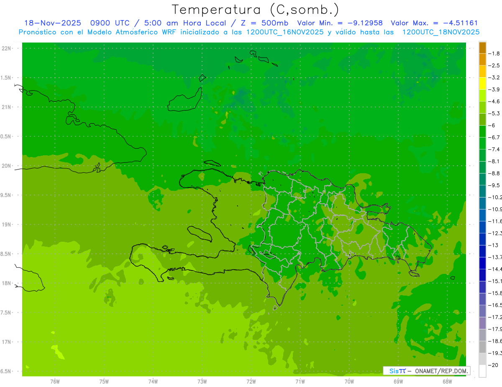
Task: Click the "-3.9" colorbar label
Action: coord(494,89)
